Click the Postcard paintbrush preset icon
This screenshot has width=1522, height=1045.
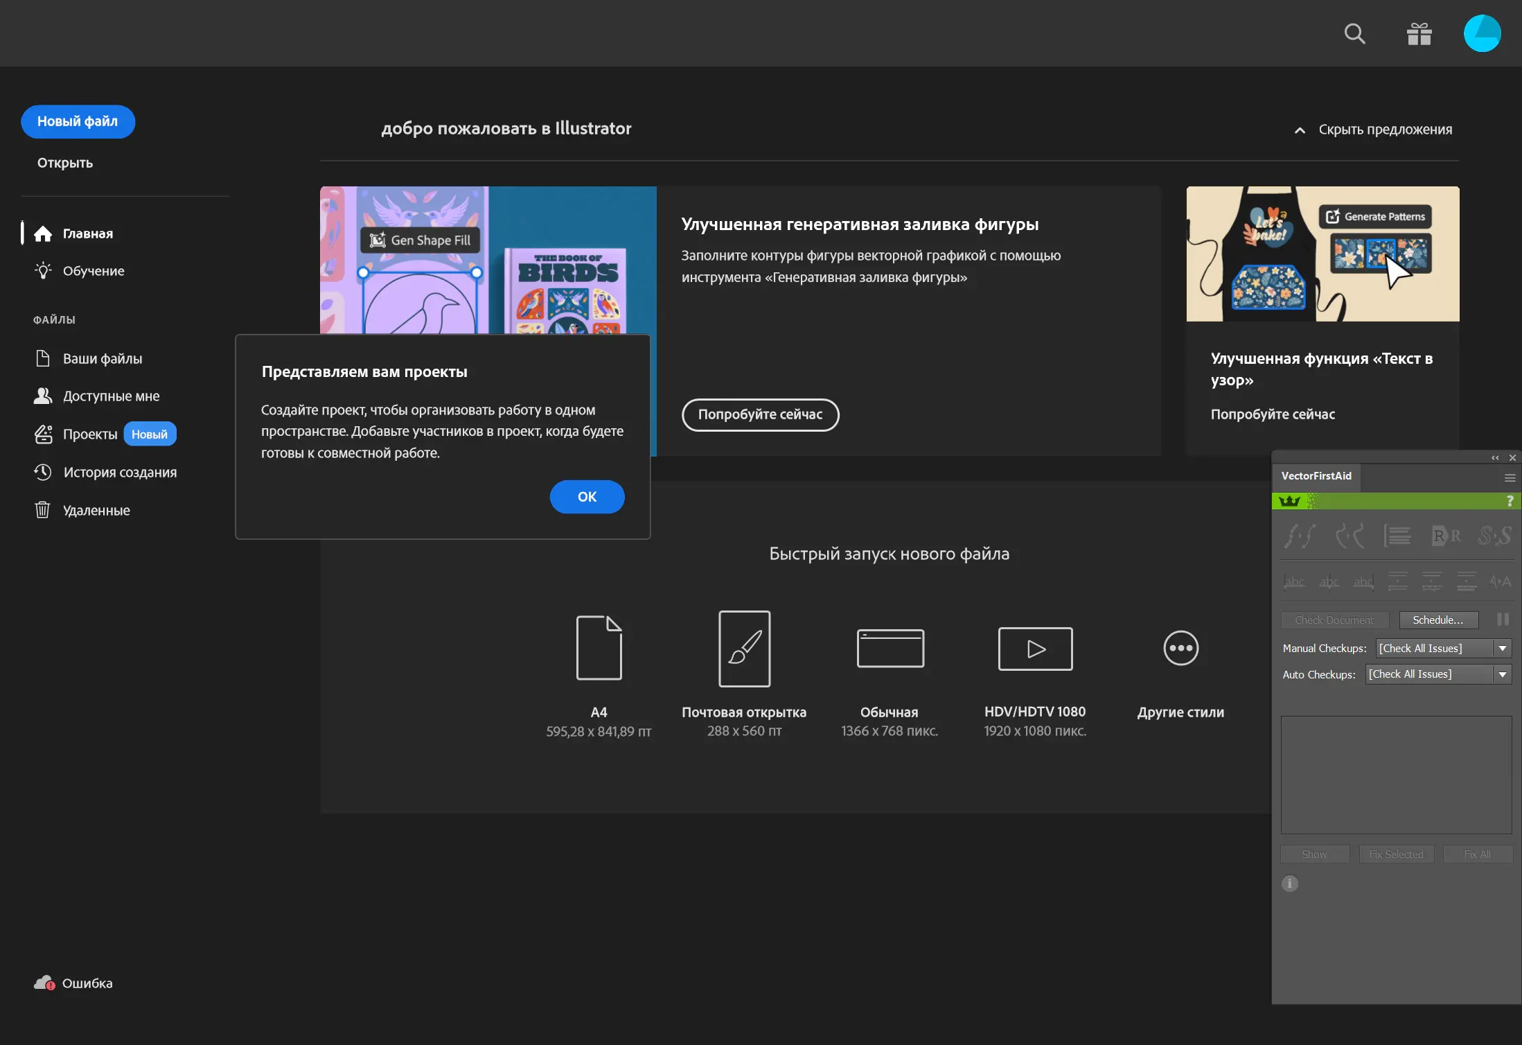pyautogui.click(x=744, y=648)
